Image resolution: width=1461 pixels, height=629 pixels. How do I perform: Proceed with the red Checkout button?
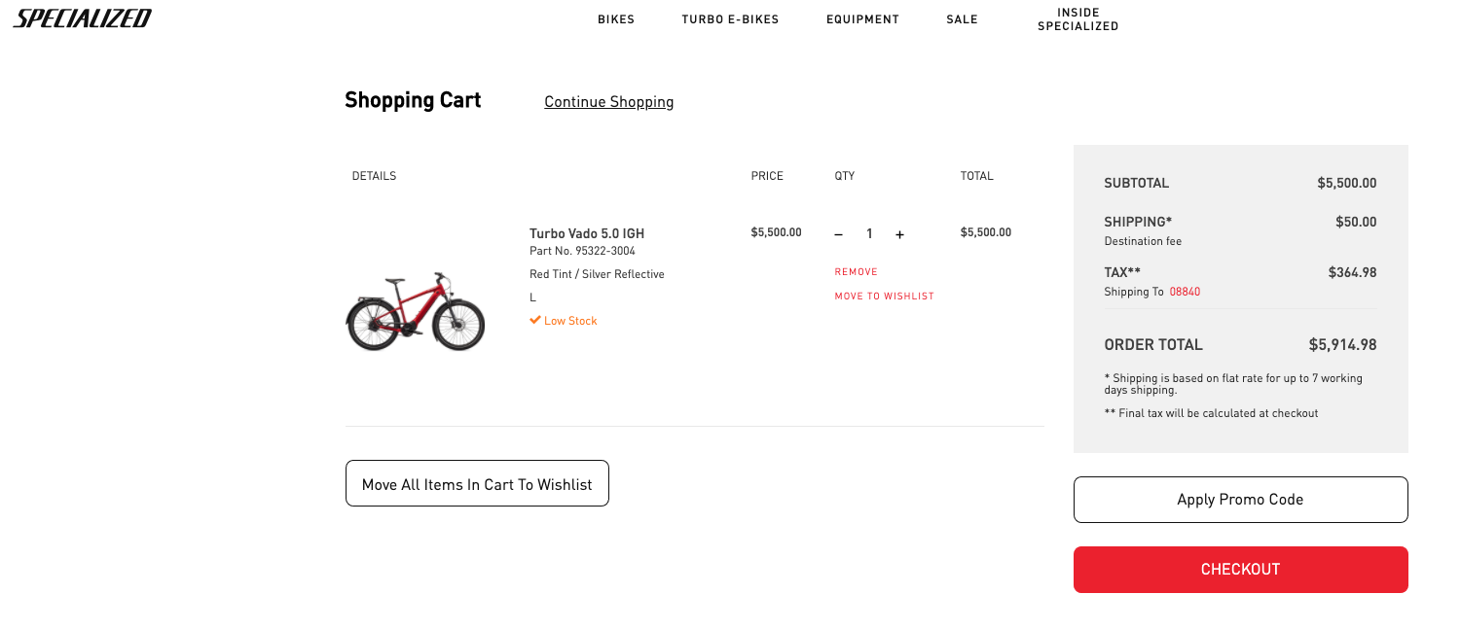1240,570
